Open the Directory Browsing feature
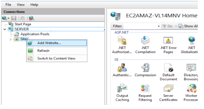This screenshot has height=109, width=204. [191, 72]
